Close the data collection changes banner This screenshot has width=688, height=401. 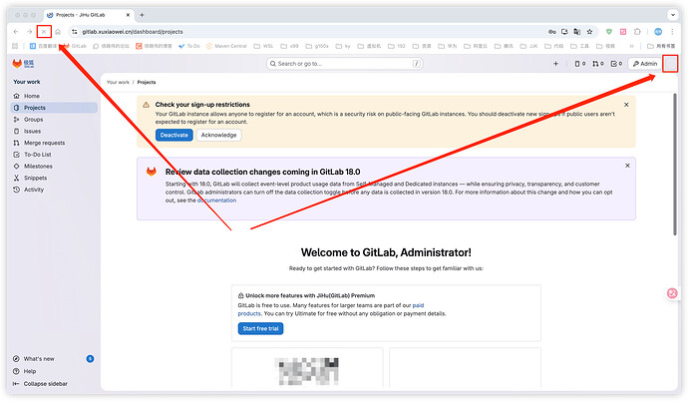coord(626,166)
